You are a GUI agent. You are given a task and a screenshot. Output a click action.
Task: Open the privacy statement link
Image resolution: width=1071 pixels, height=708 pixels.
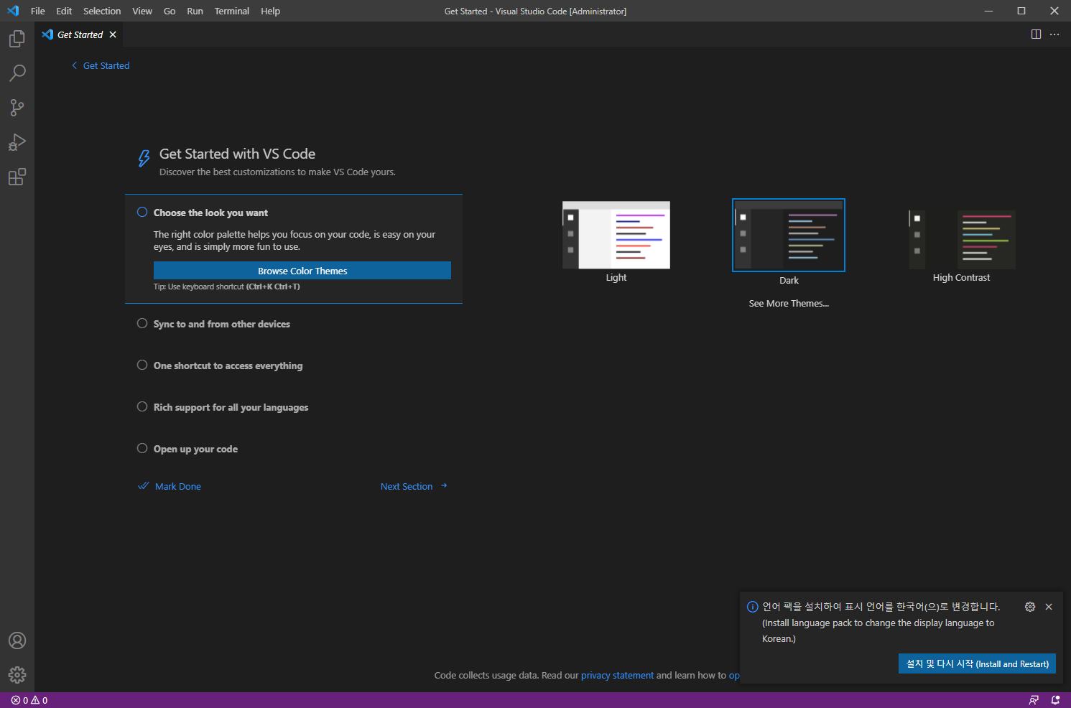click(617, 675)
